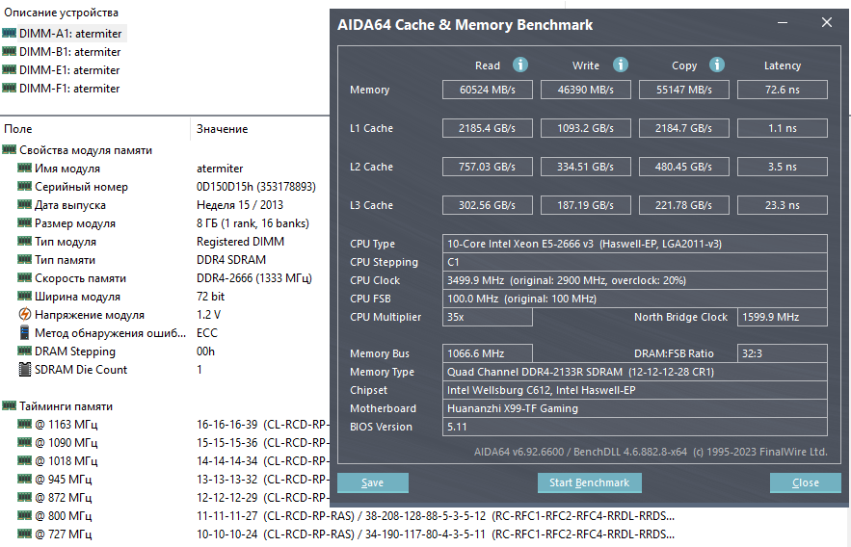Click the icon beside Ширина модуля
Viewport: 851px width, 547px height.
24,296
